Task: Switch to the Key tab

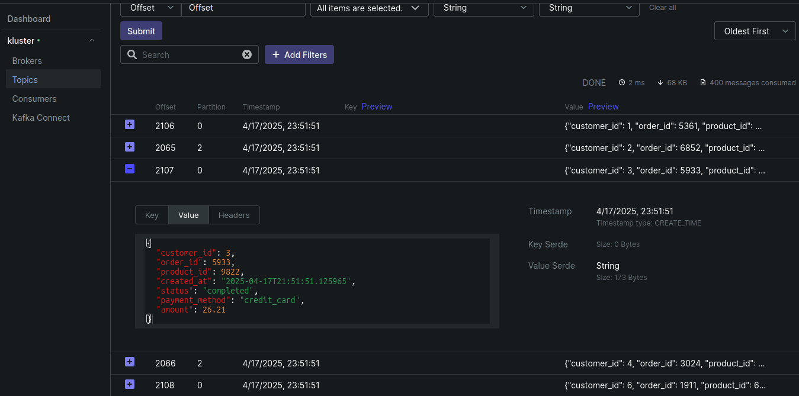Action: 152,215
